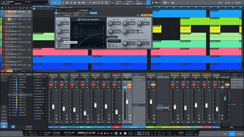Click the Knee knob in Compressor
The height and width of the screenshot is (137, 244).
(x=59, y=39)
